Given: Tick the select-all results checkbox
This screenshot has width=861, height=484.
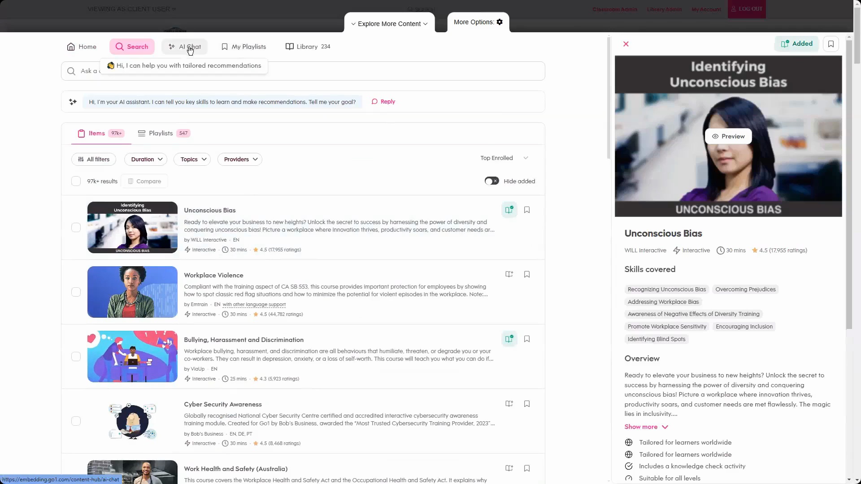Looking at the screenshot, I should point(76,181).
